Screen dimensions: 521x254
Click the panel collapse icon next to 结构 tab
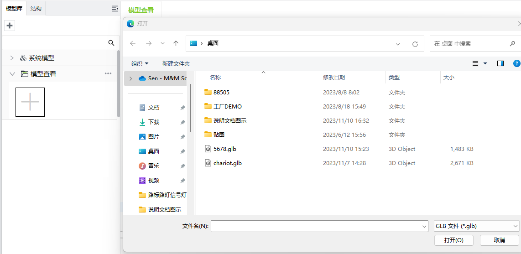(115, 9)
